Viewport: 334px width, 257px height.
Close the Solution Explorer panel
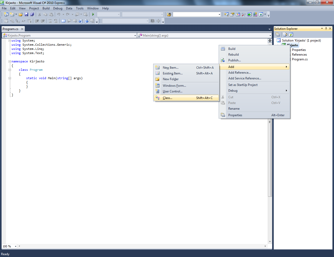pos(330,28)
